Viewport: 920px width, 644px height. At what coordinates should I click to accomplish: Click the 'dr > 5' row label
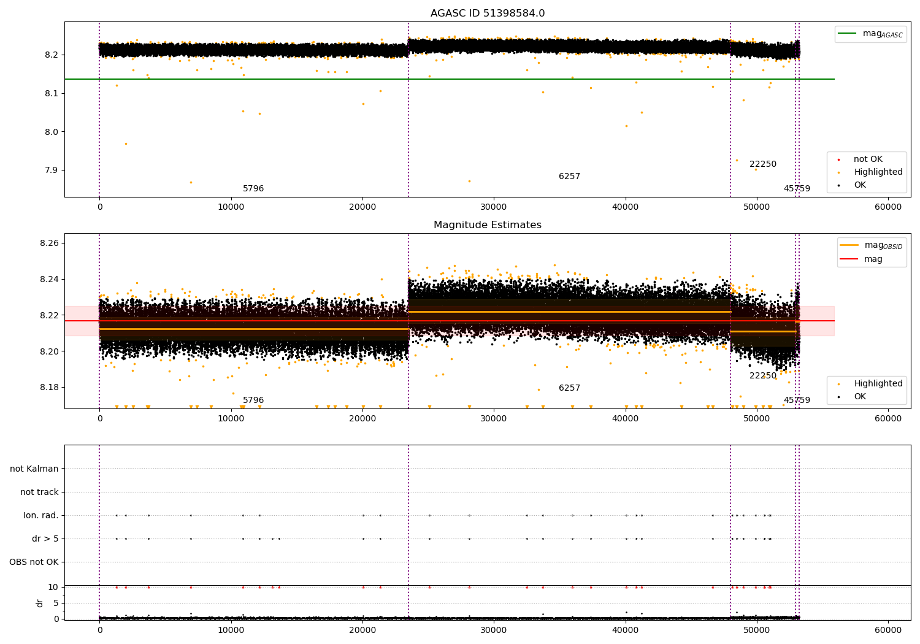pos(45,539)
